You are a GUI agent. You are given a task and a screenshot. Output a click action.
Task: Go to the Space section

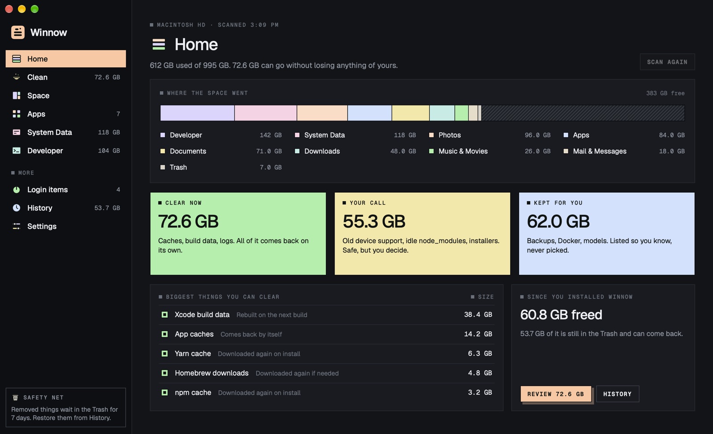pos(66,95)
